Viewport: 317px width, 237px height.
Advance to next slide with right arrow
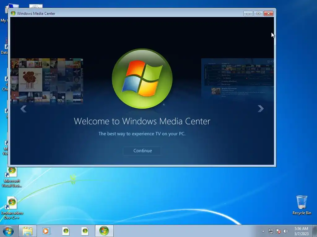(261, 109)
